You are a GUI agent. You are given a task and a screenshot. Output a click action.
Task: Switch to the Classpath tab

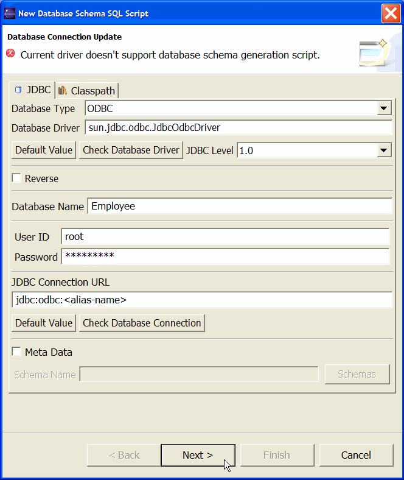(87, 91)
